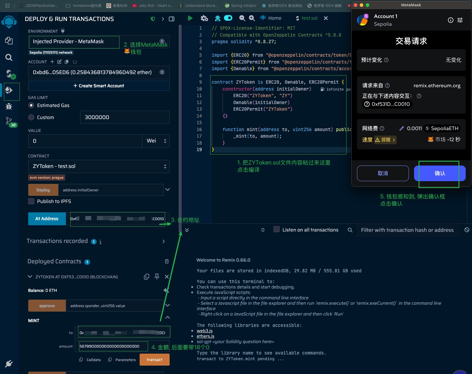Zoom out the editor font
Image resolution: width=472 pixels, height=374 pixels.
(242, 18)
